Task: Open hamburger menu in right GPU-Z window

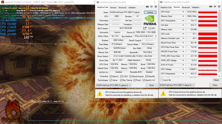Action: coord(219,7)
